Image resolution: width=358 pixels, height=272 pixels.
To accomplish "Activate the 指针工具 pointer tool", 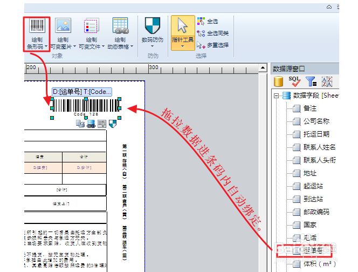I will 183,33.
